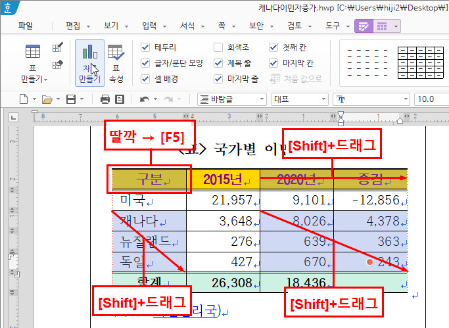Viewport: 449px width, 328px height.
Task: Click the save disk icon
Action: (x=71, y=99)
